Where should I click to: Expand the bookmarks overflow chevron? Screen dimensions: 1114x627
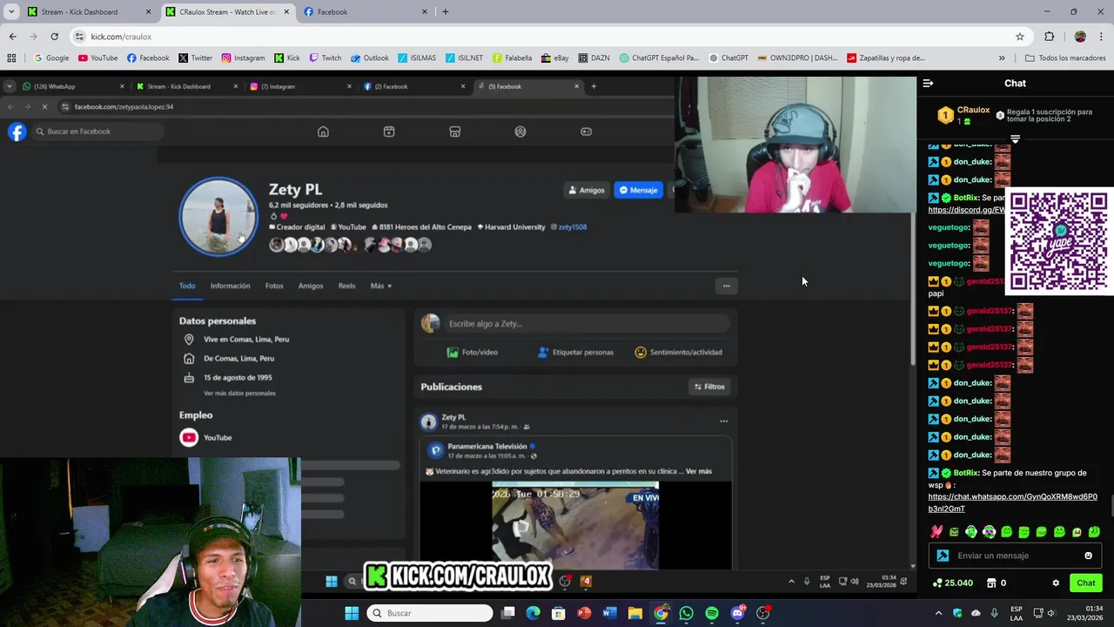click(x=1002, y=58)
